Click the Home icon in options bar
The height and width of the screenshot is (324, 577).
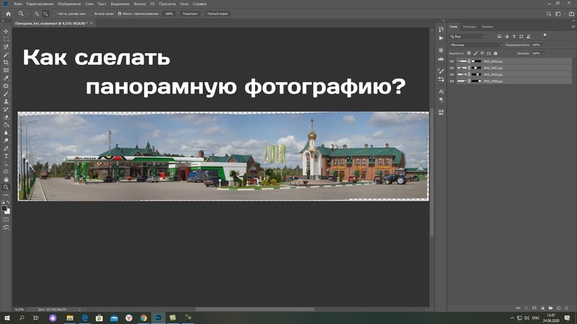click(x=7, y=14)
